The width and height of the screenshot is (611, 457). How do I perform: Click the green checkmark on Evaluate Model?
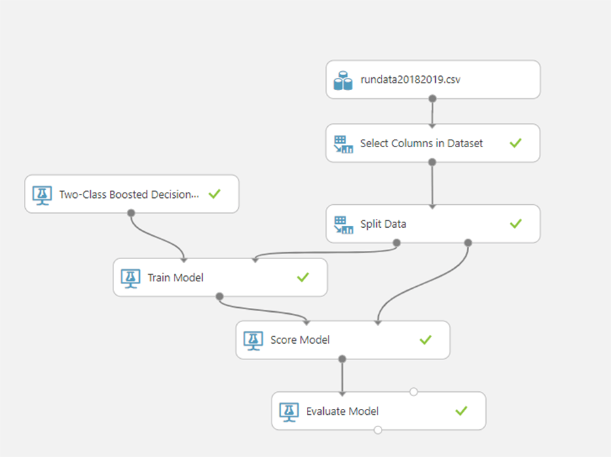462,411
